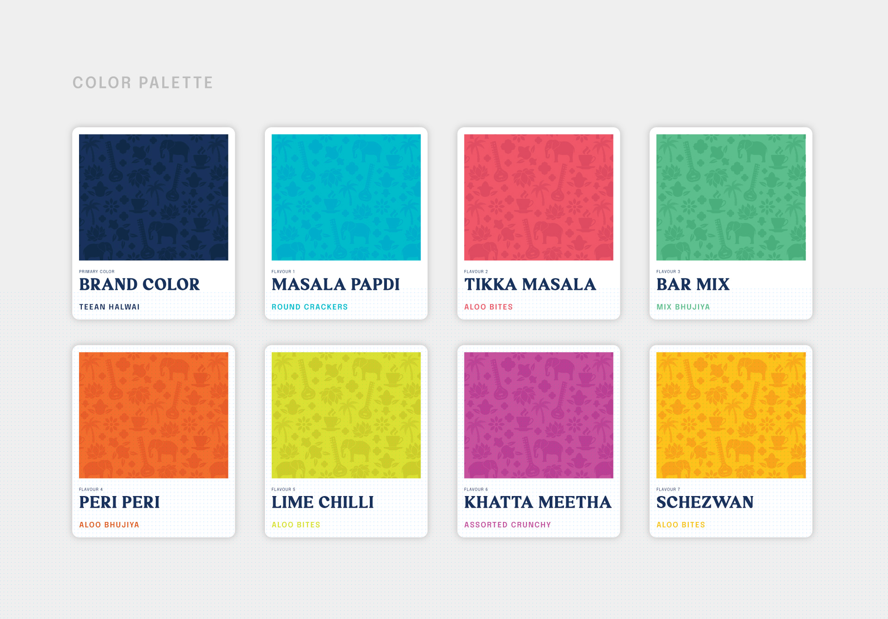Pick the red Tikka Masala swatch
The image size is (888, 619).
pyautogui.click(x=539, y=197)
